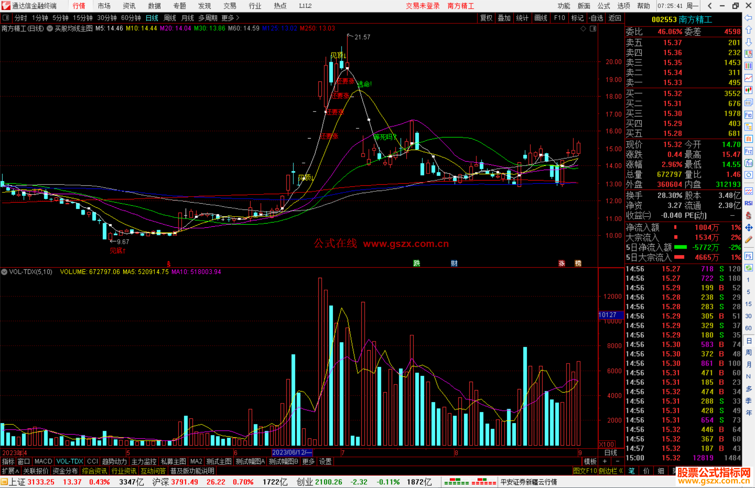
Task: Click the 叠加 overlay button
Action: point(504,18)
